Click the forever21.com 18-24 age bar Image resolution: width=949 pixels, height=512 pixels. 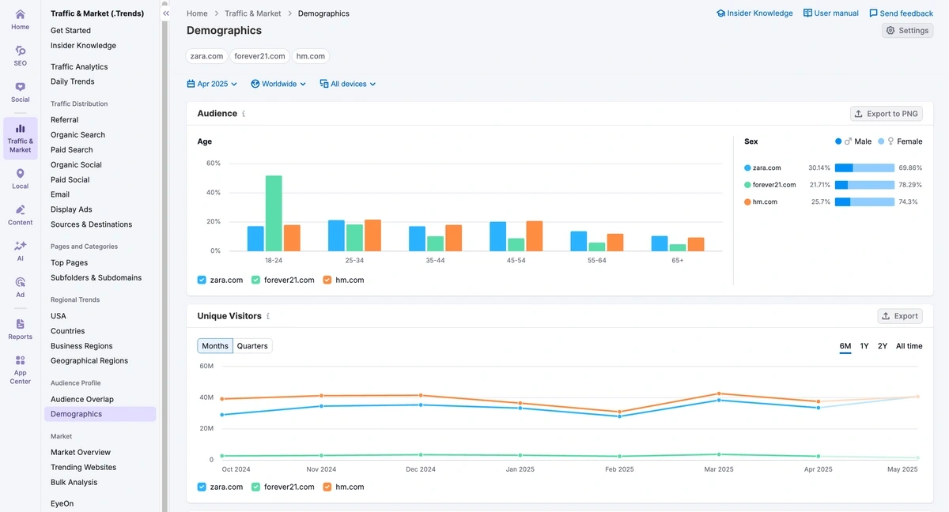[274, 213]
